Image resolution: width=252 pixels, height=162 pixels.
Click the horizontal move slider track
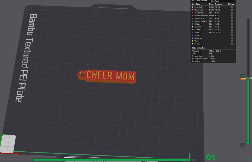click(x=111, y=160)
